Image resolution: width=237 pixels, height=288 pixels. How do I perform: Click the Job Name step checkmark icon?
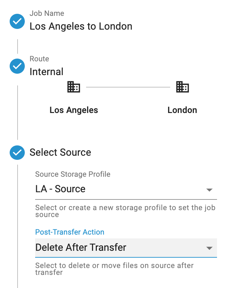[17, 21]
